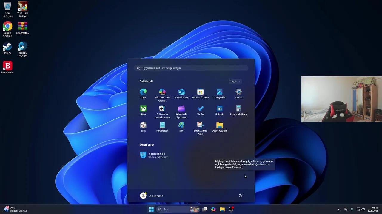Image resolution: width=382 pixels, height=214 pixels.
Task: Expand hidden system tray icons chevron
Action: [339, 209]
